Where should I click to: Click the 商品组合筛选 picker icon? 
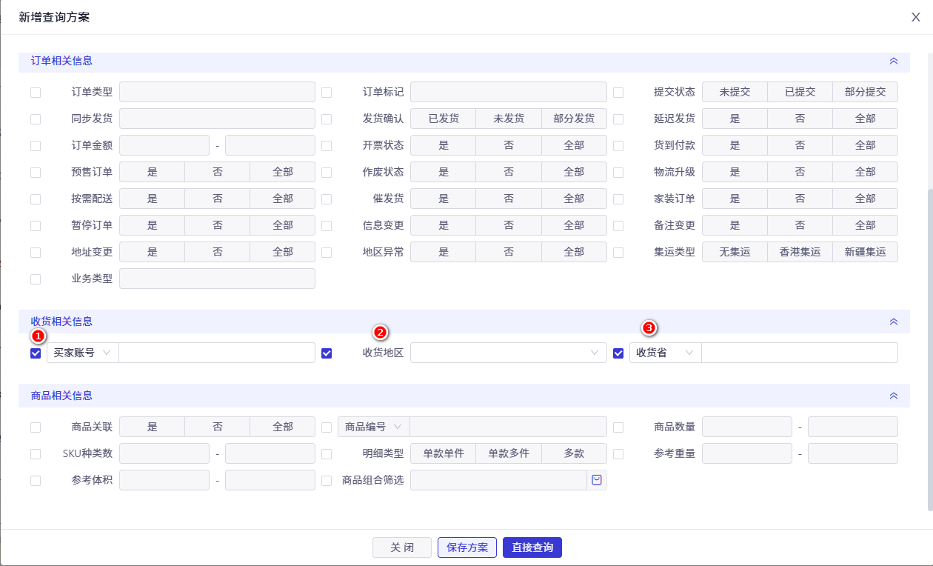click(597, 480)
